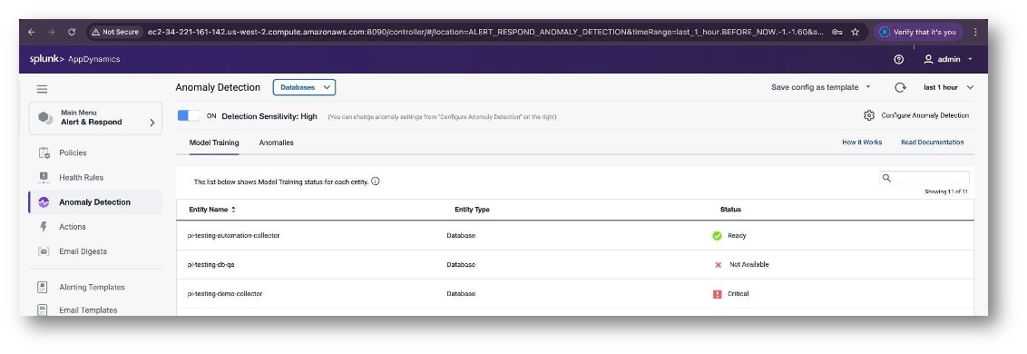Open the How it Works link
The height and width of the screenshot is (354, 1027).
coord(862,143)
